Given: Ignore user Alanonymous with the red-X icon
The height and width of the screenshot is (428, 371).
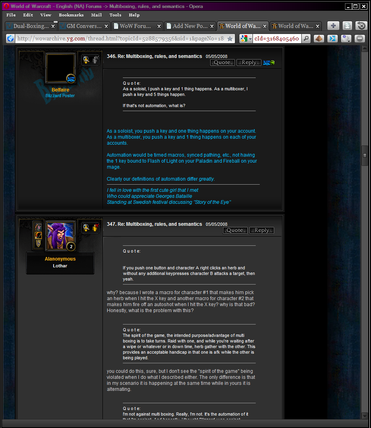Looking at the screenshot, I should [95, 227].
